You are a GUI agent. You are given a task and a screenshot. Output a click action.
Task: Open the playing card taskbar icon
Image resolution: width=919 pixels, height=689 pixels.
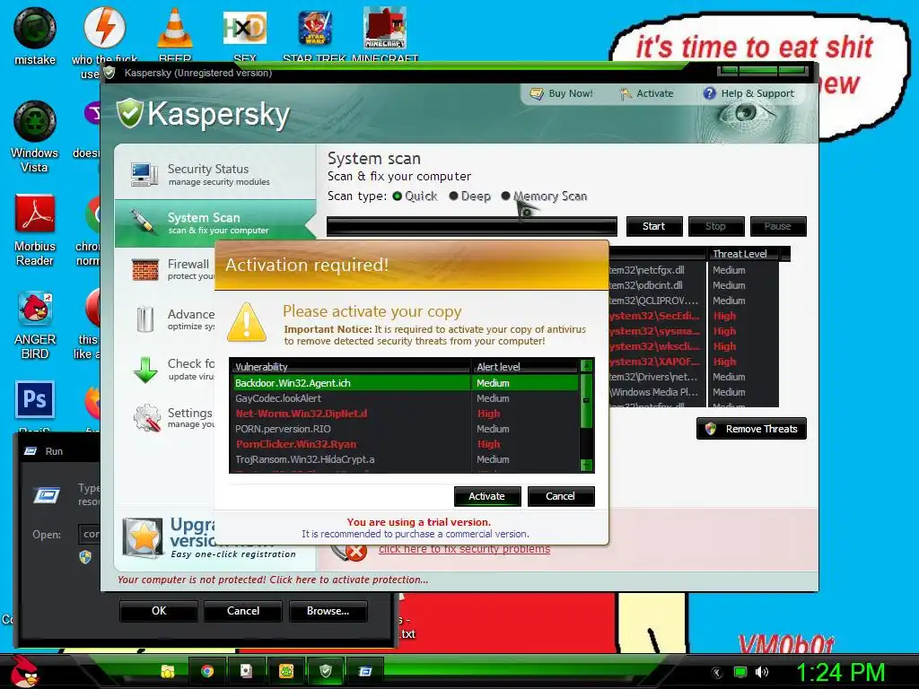246,671
